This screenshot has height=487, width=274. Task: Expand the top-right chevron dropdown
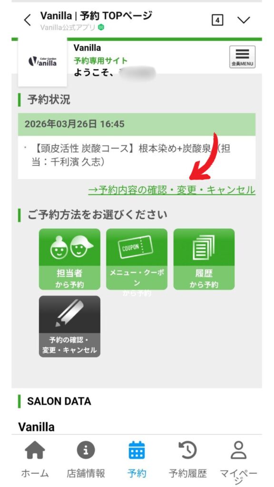244,20
